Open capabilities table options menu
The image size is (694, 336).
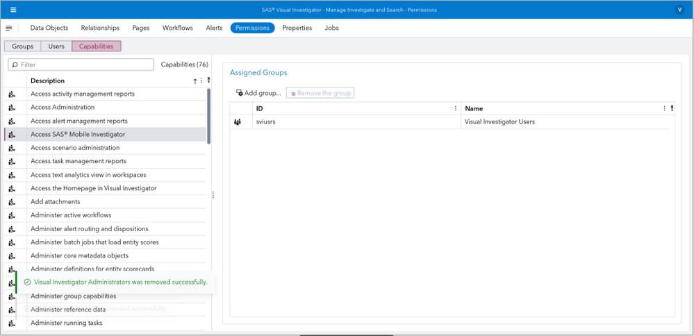208,81
